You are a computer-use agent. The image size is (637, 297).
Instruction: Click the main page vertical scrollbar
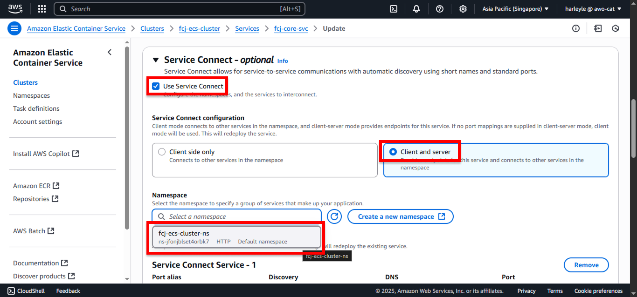[633, 128]
